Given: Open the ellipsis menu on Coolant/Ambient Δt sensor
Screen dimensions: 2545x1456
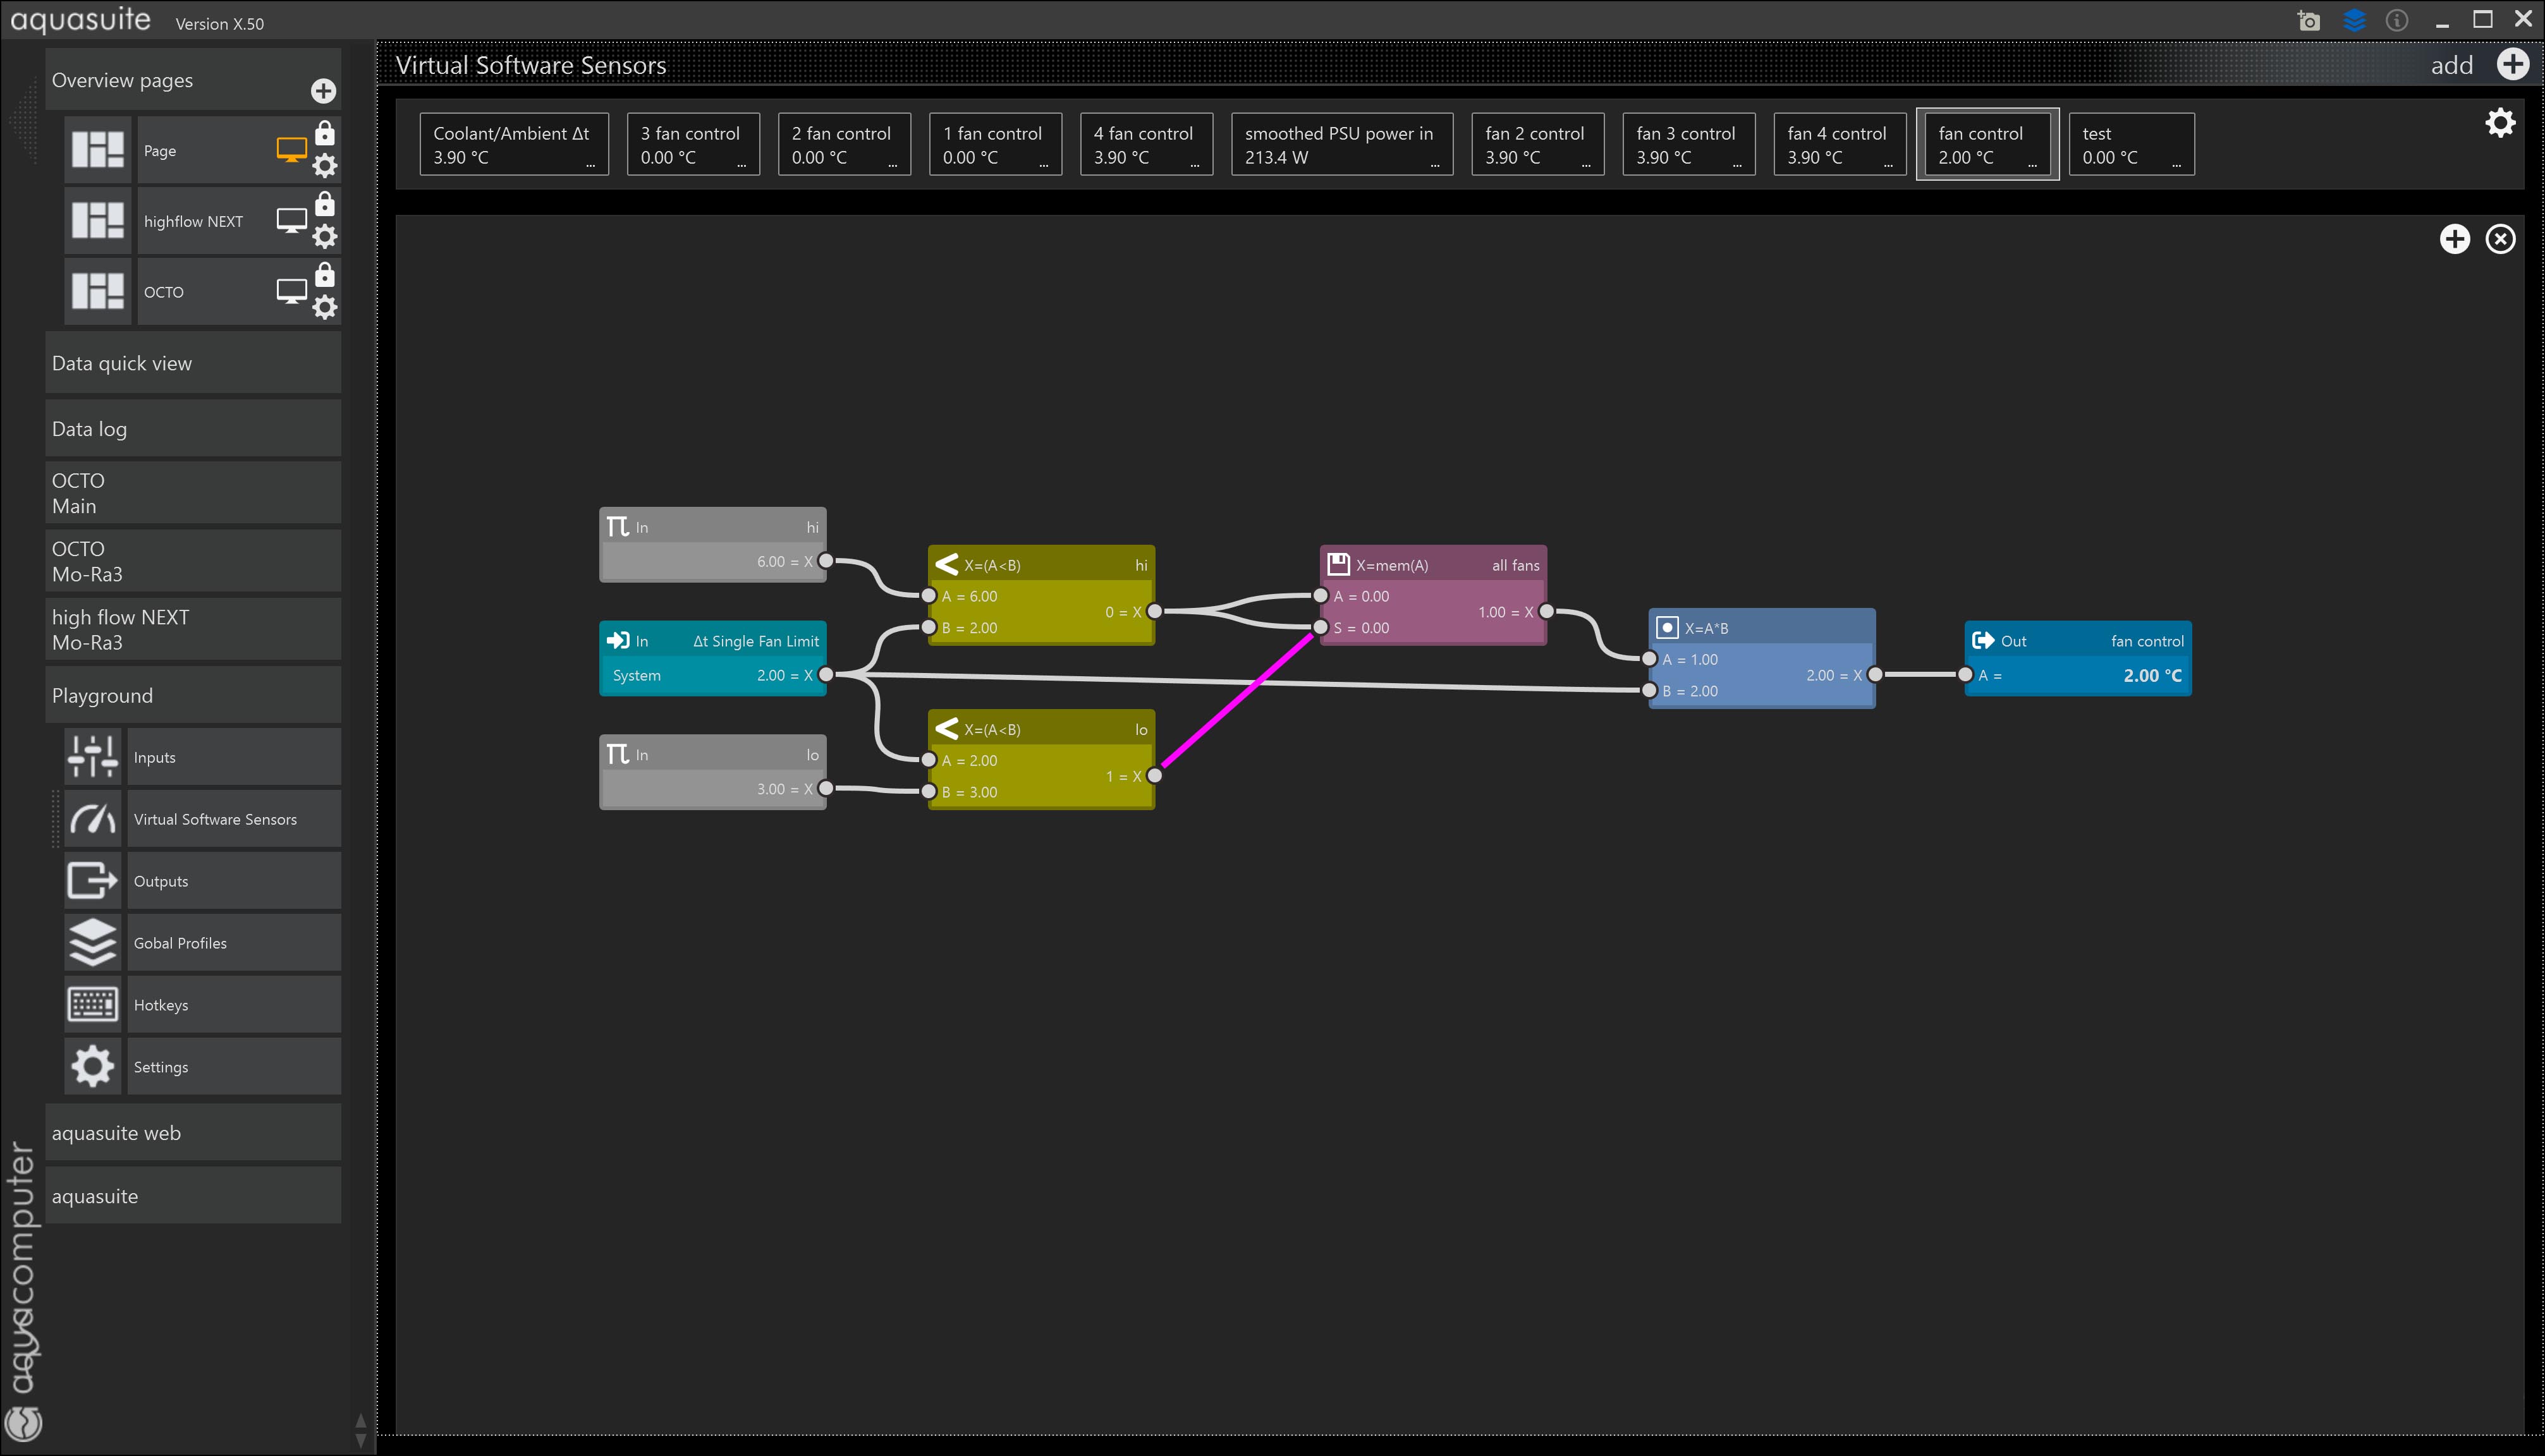Looking at the screenshot, I should coord(590,165).
